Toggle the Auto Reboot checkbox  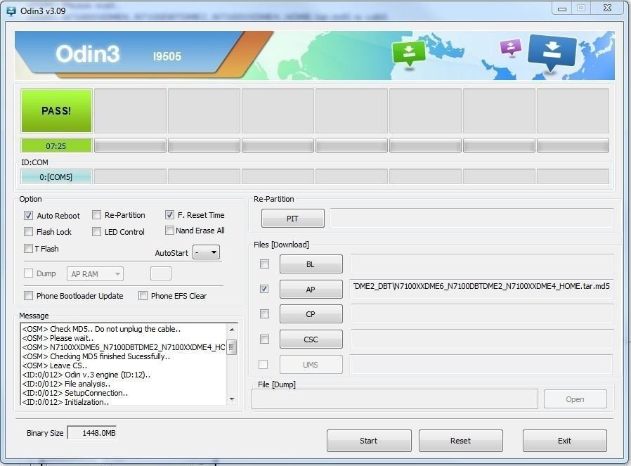pos(28,215)
